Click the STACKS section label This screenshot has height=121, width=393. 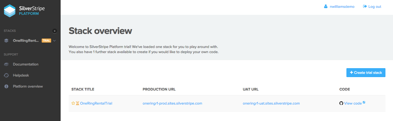pyautogui.click(x=10, y=31)
